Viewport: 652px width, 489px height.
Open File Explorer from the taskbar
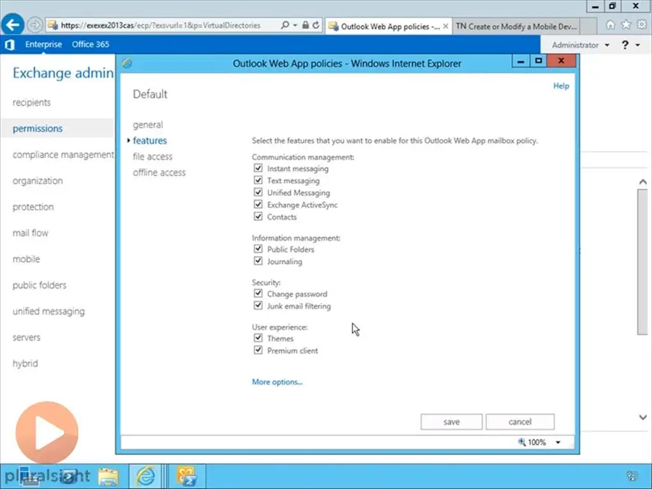pos(108,477)
